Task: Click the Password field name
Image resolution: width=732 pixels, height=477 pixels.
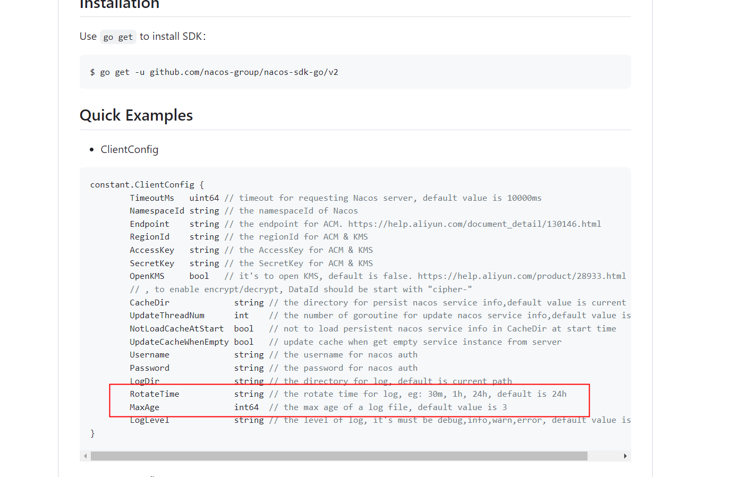Action: (149, 368)
